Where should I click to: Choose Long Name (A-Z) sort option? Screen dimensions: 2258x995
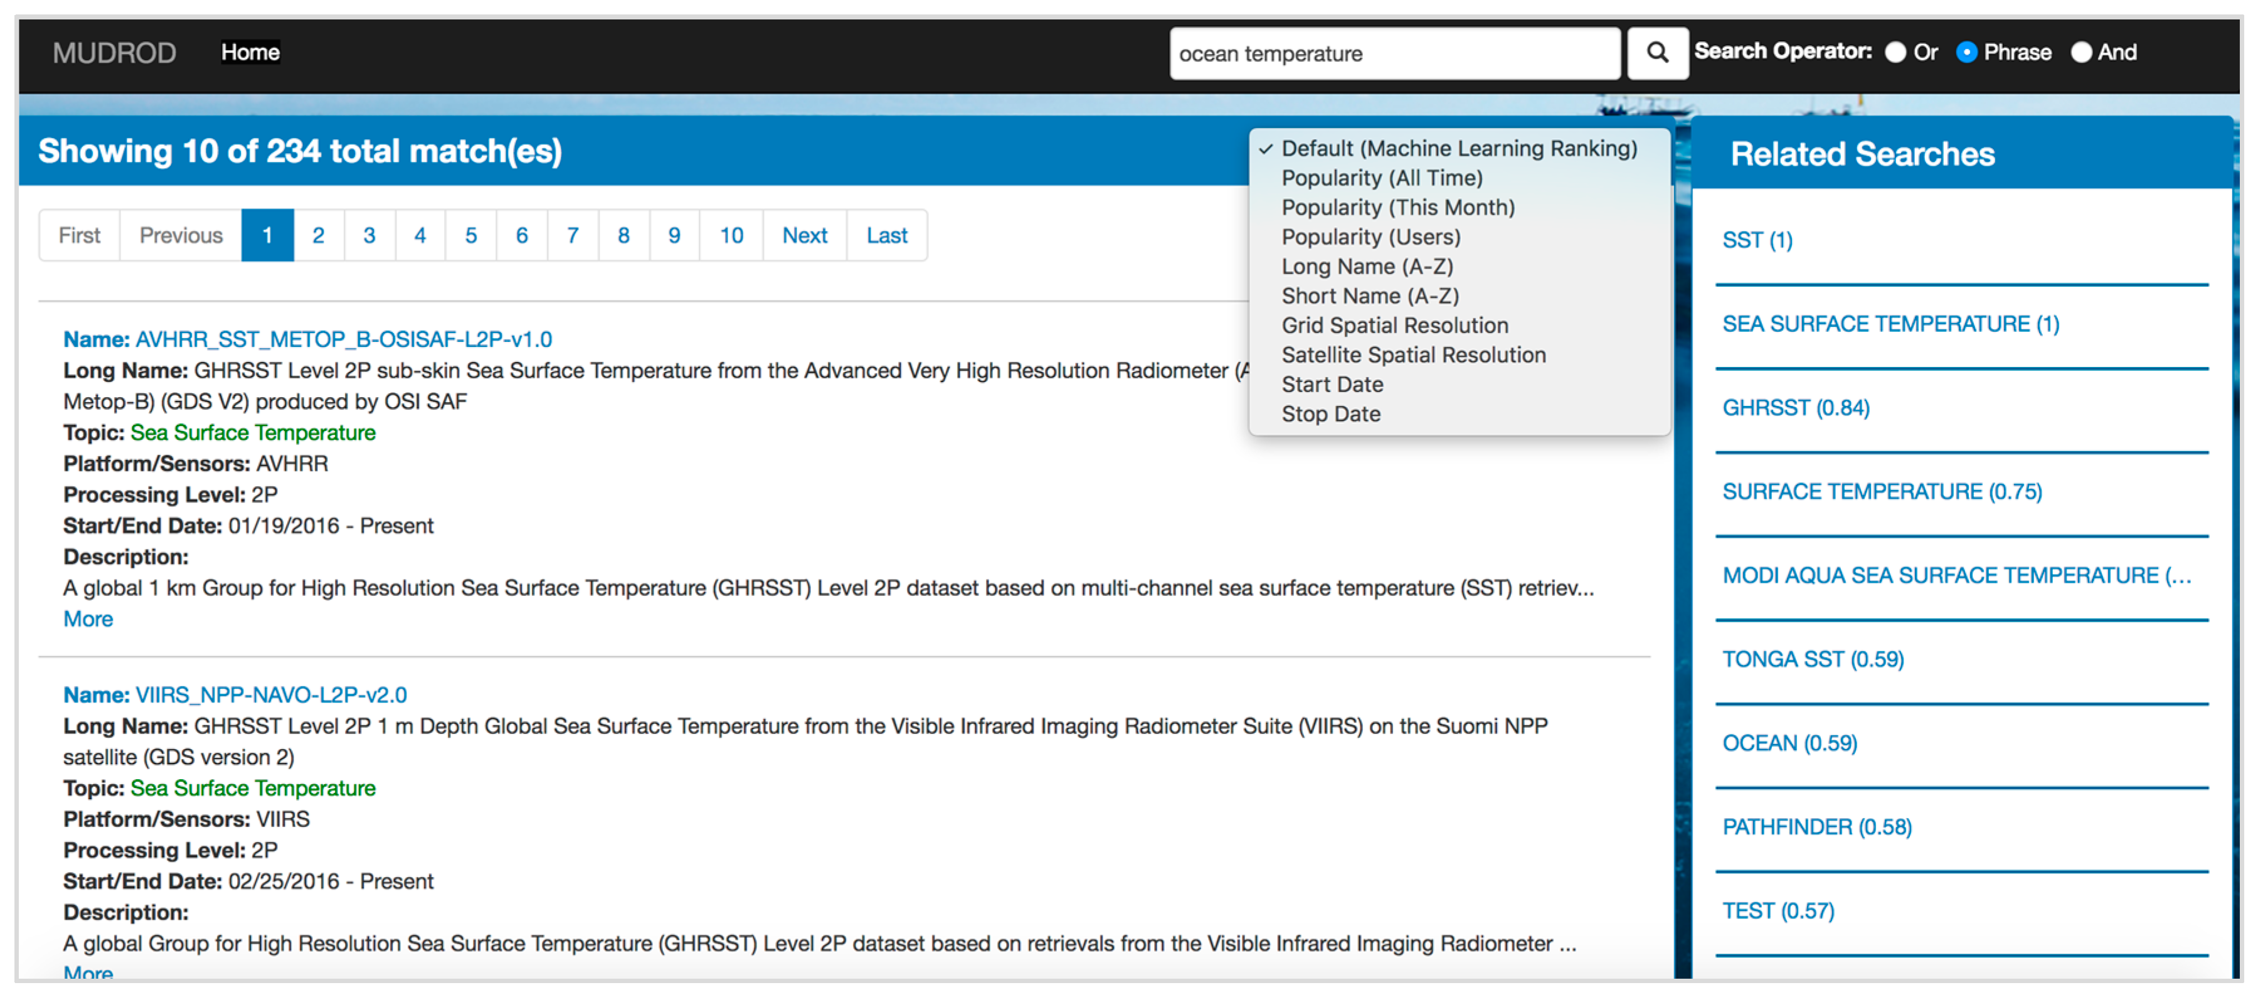[1367, 267]
